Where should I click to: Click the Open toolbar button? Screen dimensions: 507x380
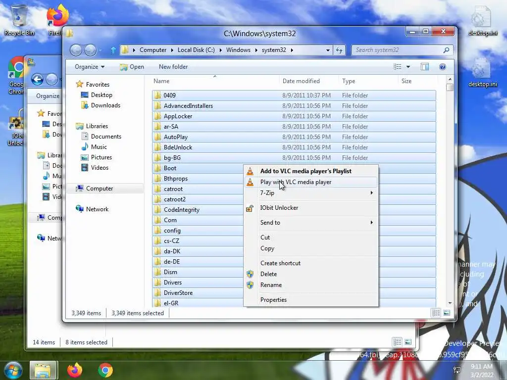132,67
